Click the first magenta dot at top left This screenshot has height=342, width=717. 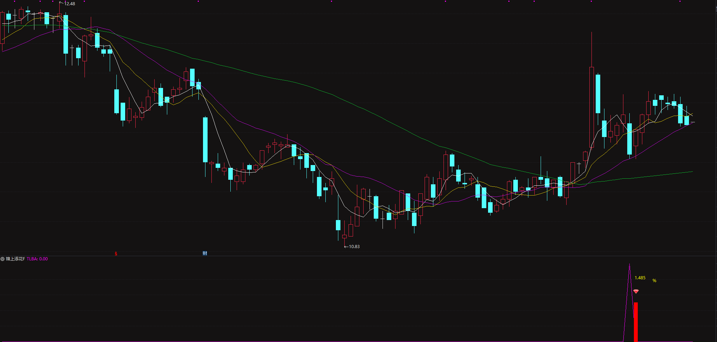tap(15, 1)
